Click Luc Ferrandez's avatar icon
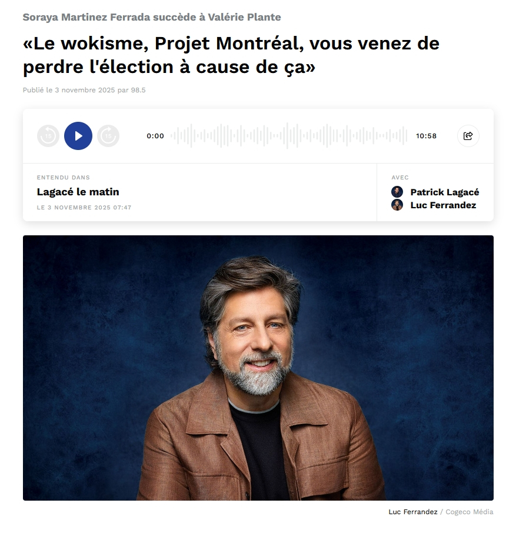Viewport: 516px width, 533px height. (x=397, y=205)
